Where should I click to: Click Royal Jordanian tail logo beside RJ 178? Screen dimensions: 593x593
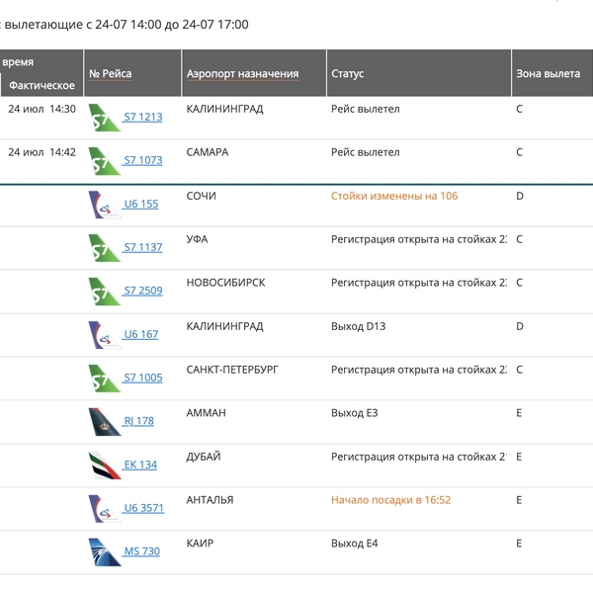click(x=105, y=422)
